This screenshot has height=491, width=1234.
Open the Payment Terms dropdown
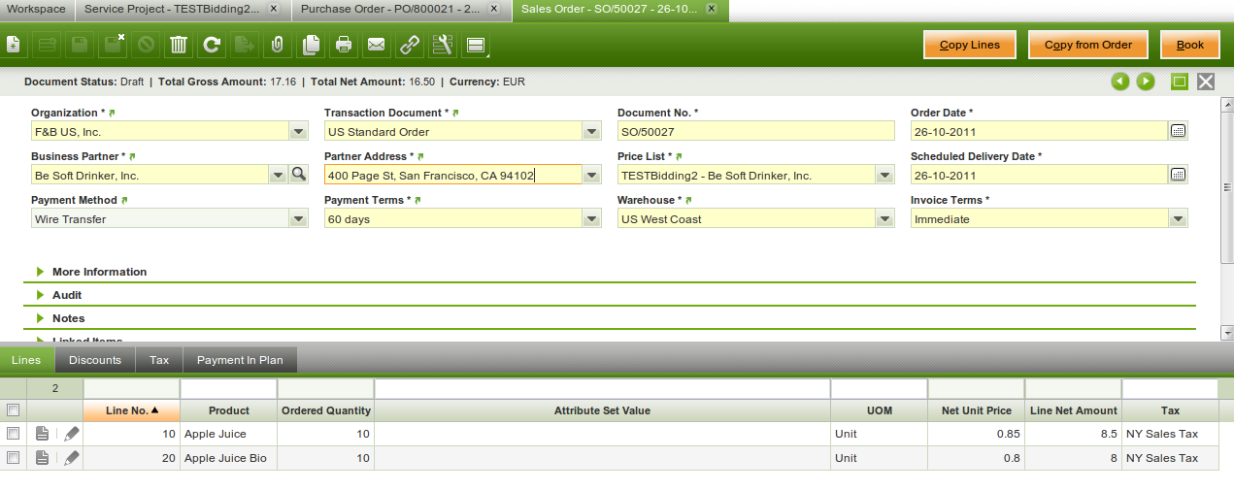tap(591, 219)
